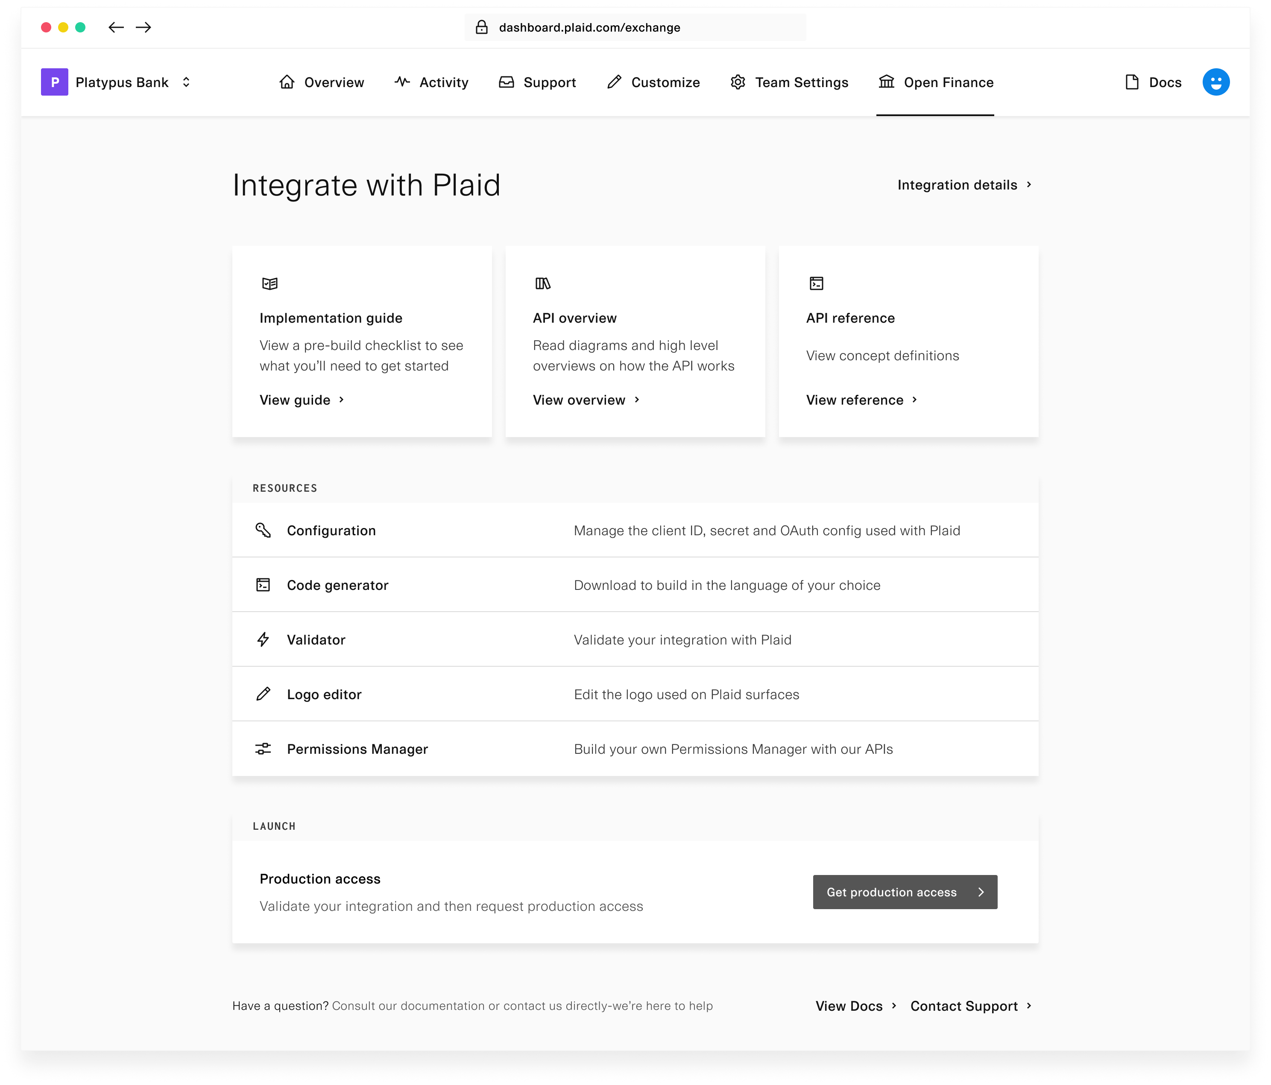Screen dimensions: 1271x1085
Task: Open Team Settings tab
Action: click(x=790, y=82)
